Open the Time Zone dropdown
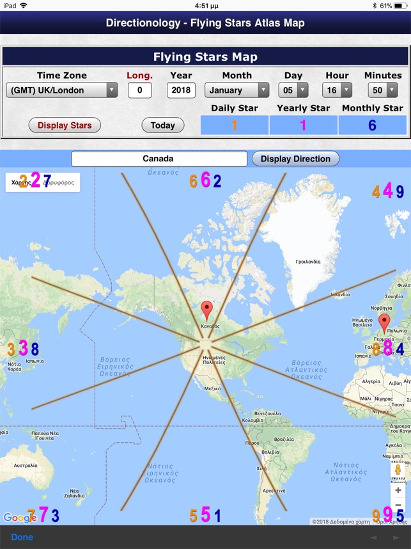Viewport: 411px width, 549px height. pyautogui.click(x=61, y=90)
